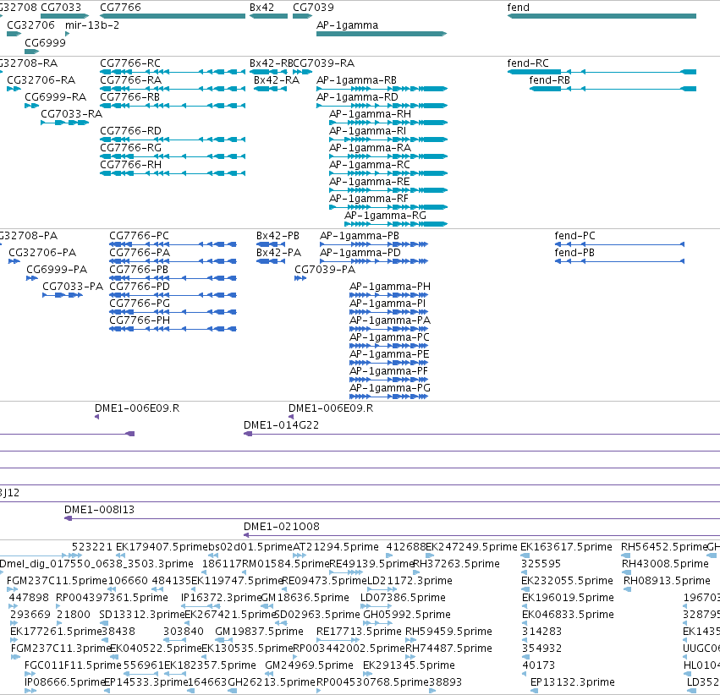Click the mir-13b-2 gene label
This screenshot has width=720, height=695.
(x=92, y=25)
